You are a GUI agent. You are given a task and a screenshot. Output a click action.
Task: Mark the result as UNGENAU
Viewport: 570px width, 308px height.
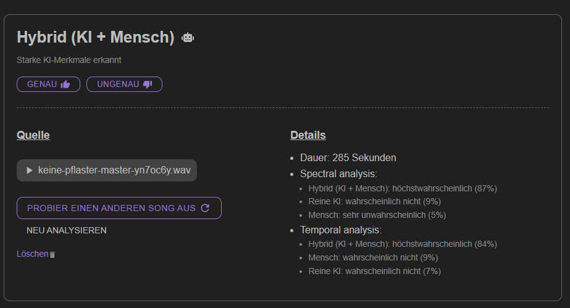pyautogui.click(x=124, y=85)
